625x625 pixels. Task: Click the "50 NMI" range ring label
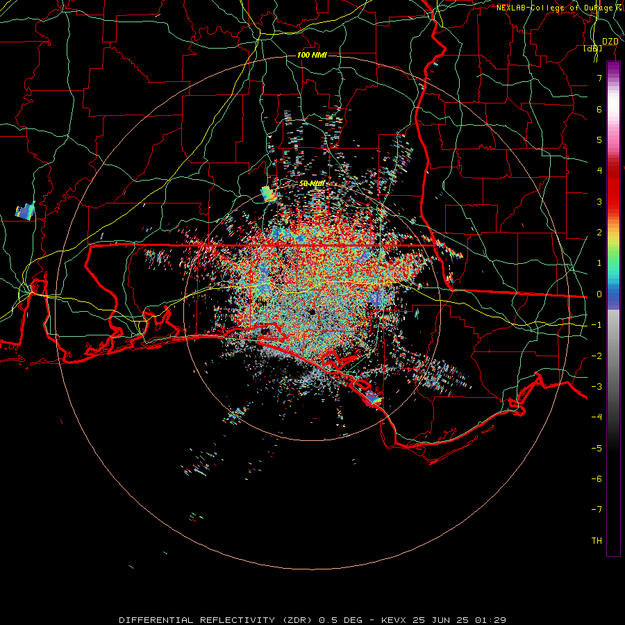[312, 183]
